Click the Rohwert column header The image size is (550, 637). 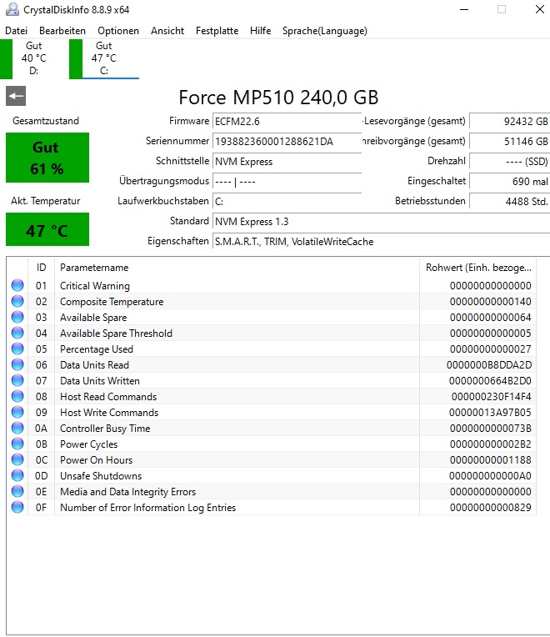[x=478, y=268]
